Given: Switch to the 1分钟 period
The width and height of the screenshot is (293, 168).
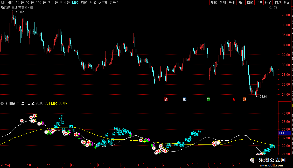Looking at the screenshot, I should tap(20, 2).
